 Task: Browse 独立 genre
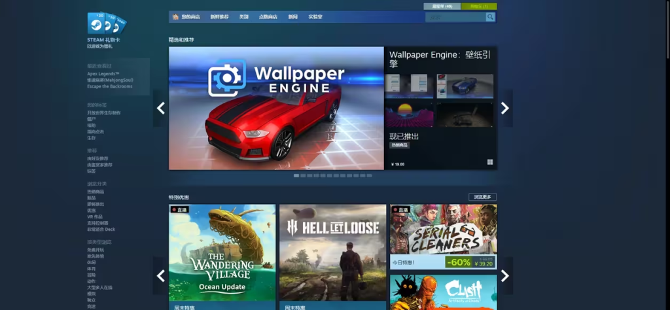[x=91, y=300]
